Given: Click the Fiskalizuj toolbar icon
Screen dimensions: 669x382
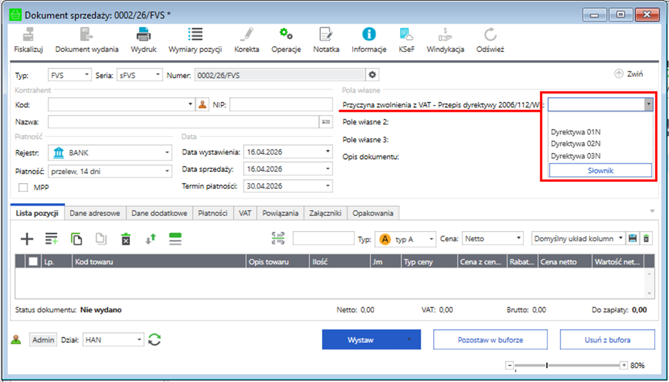Looking at the screenshot, I should pyautogui.click(x=28, y=35).
